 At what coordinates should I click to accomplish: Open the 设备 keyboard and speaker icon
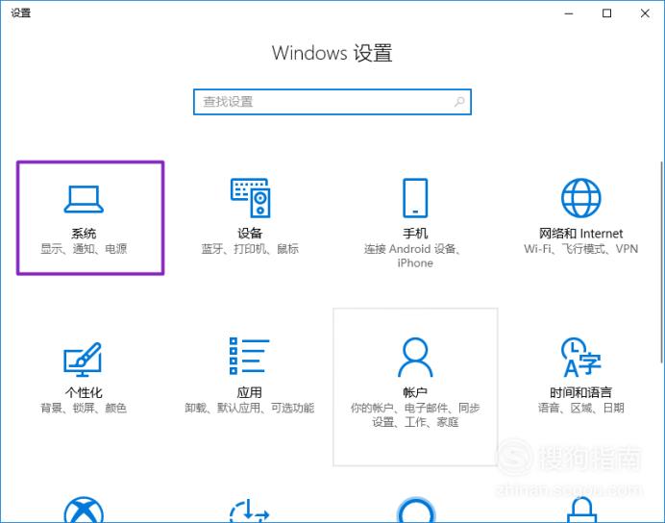pyautogui.click(x=250, y=198)
